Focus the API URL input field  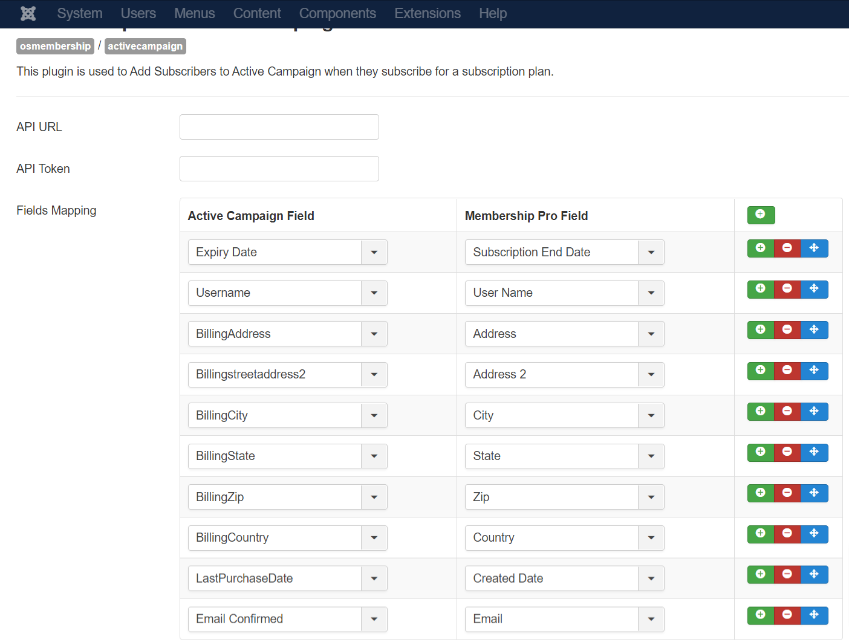(x=279, y=127)
